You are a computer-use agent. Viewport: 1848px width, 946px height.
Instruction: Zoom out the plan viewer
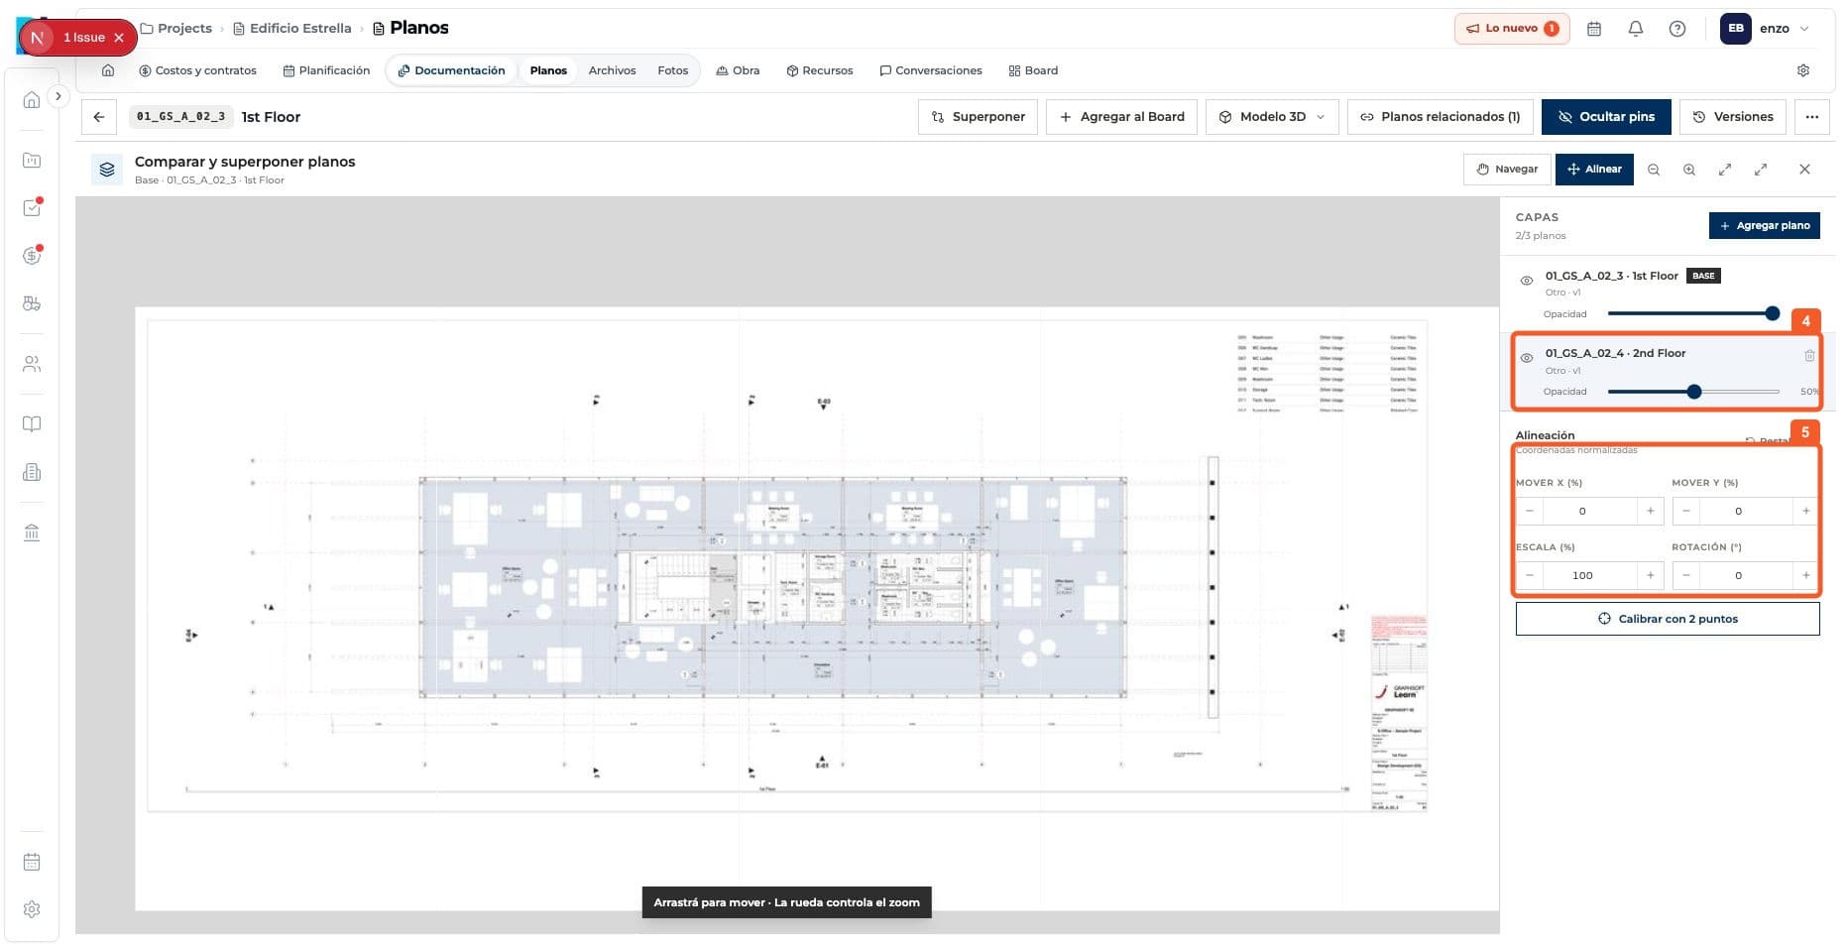tap(1654, 170)
